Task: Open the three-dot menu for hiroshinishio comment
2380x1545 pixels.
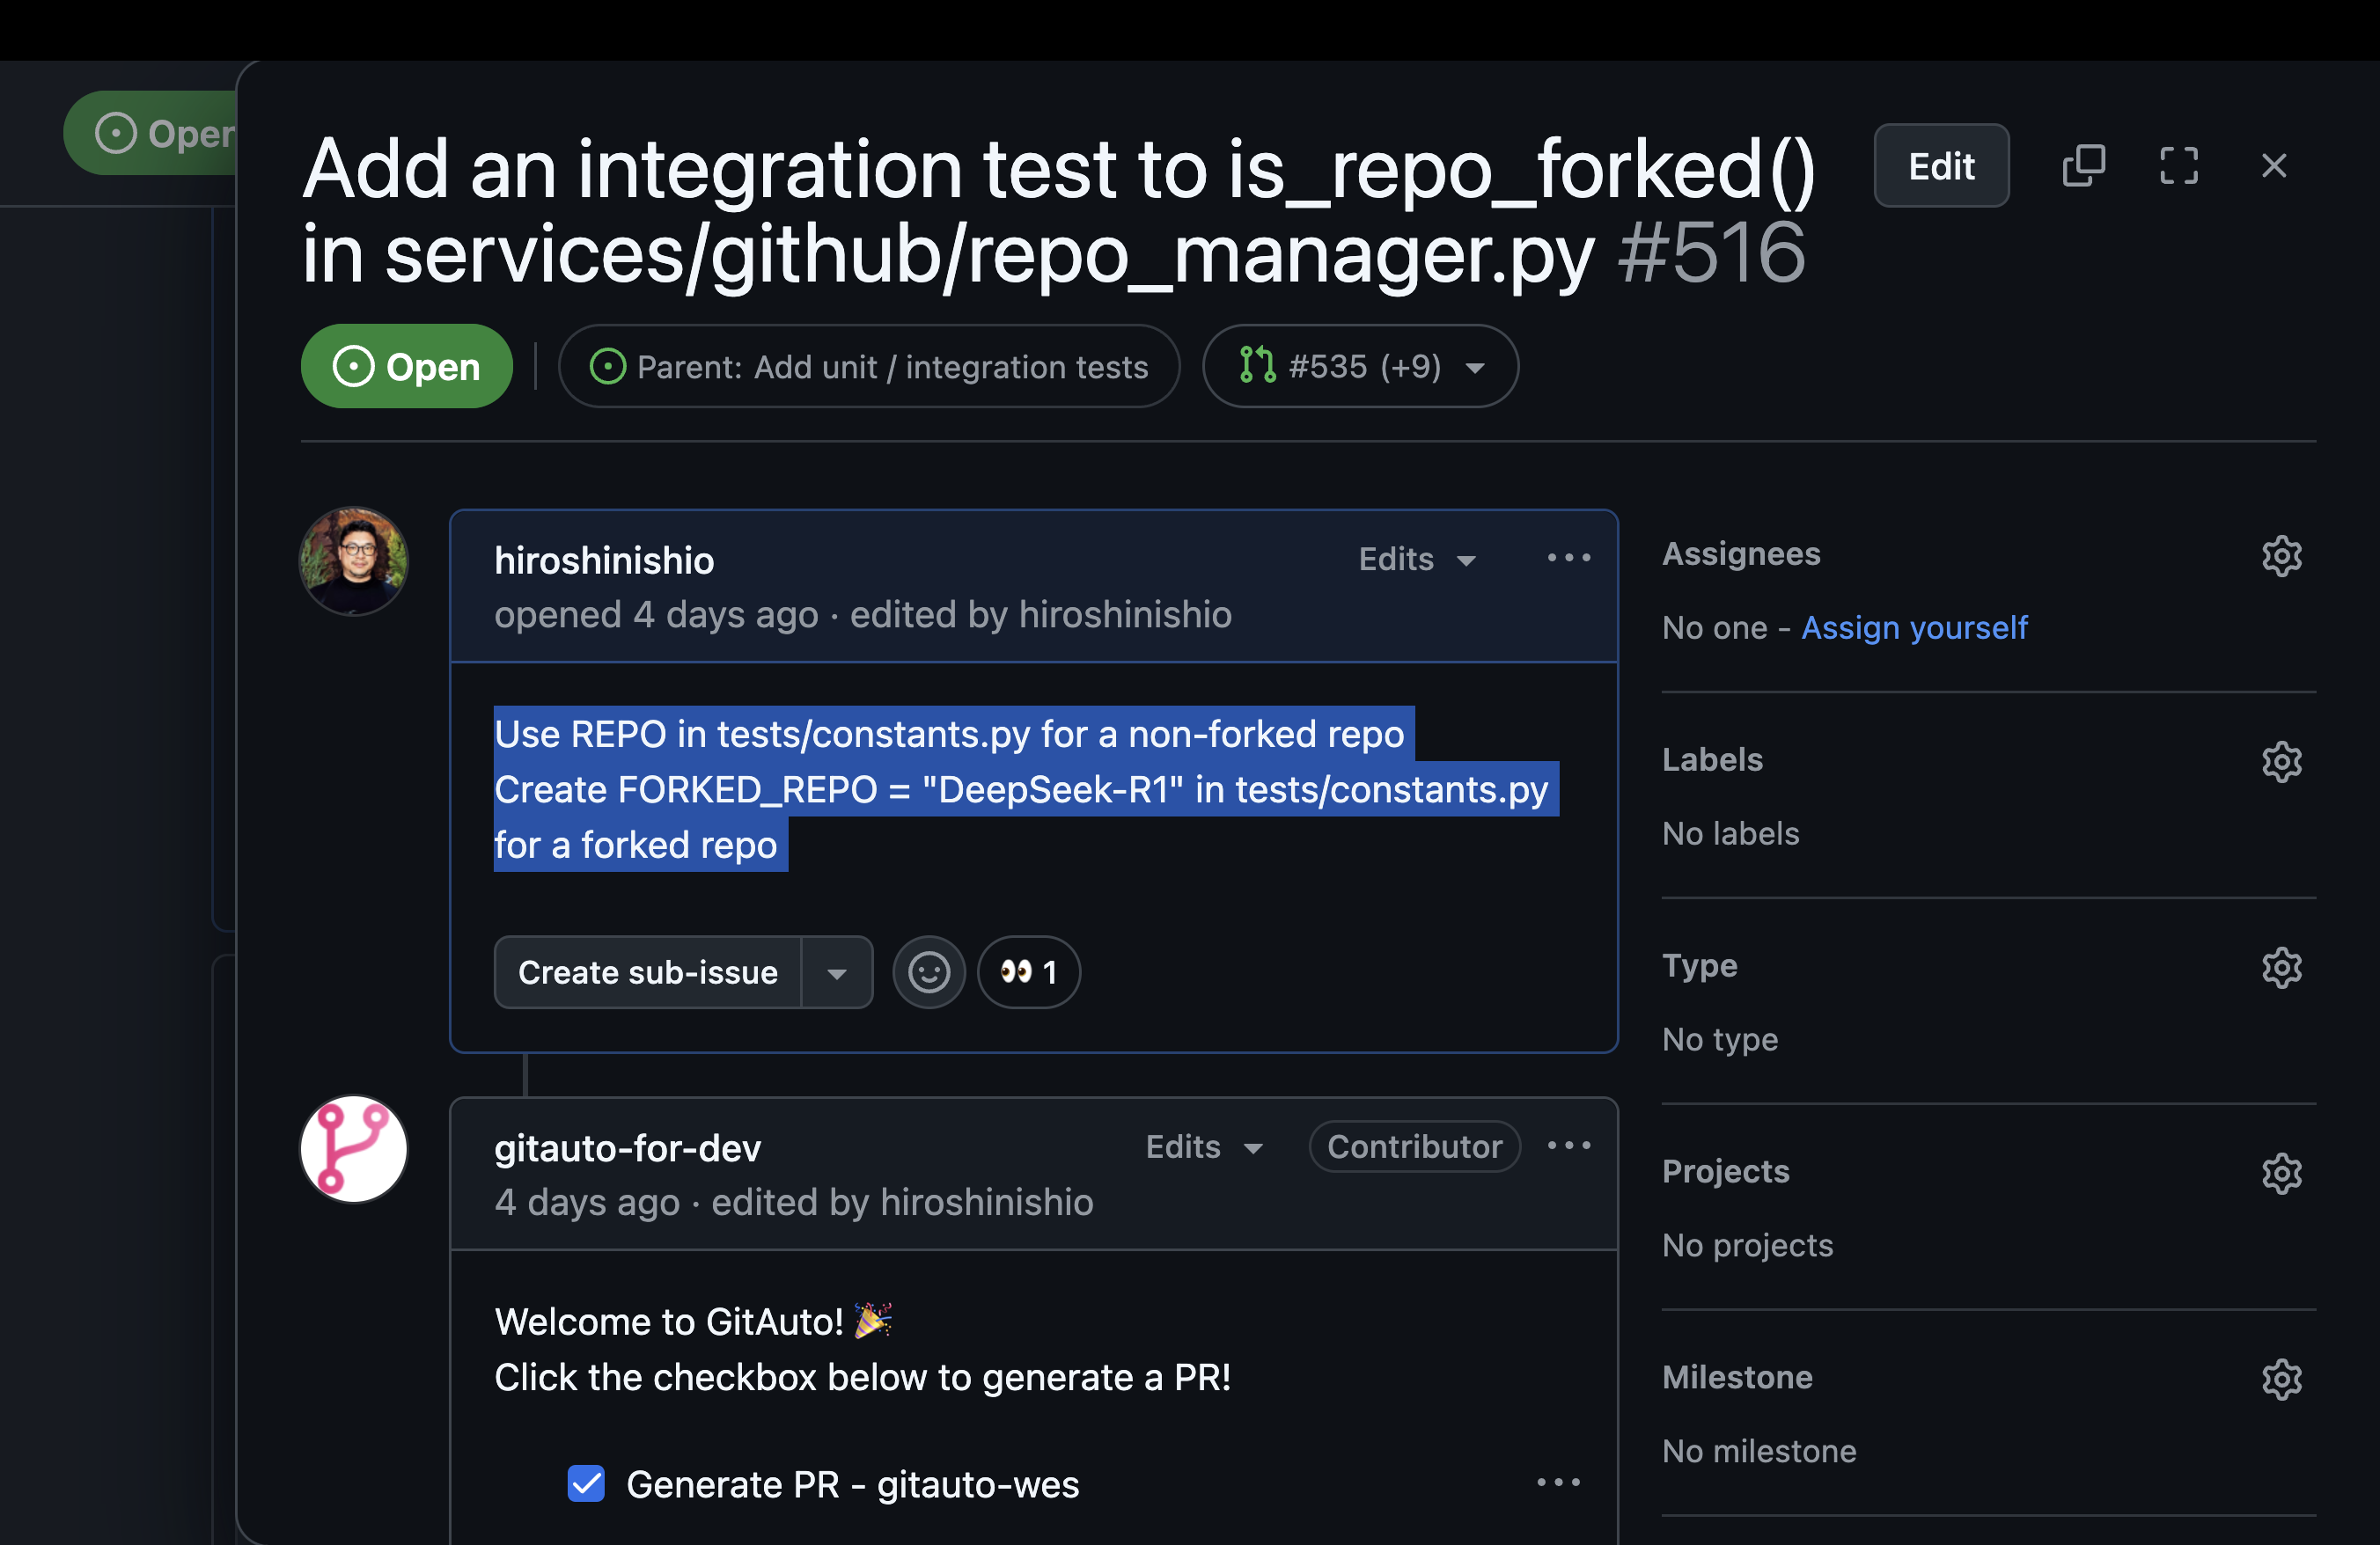Action: tap(1568, 557)
